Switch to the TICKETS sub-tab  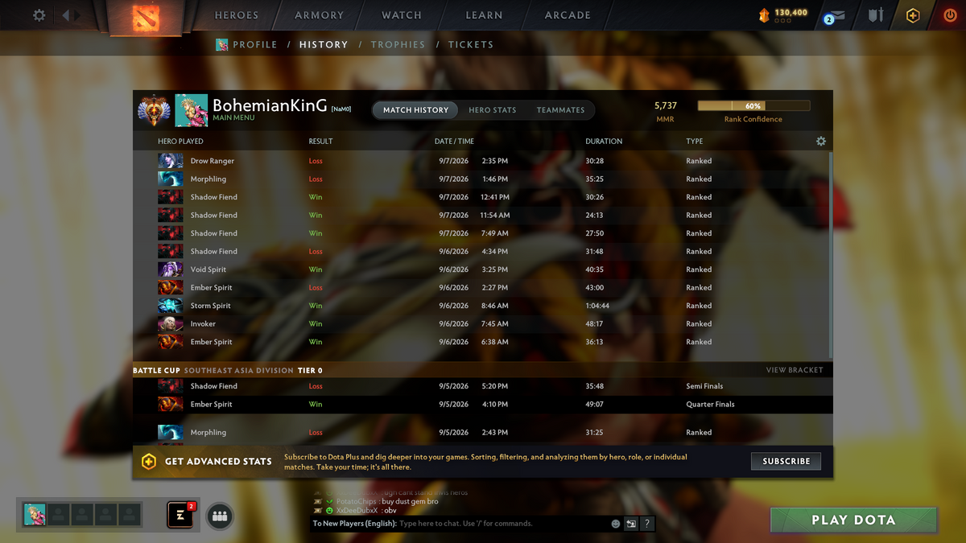pyautogui.click(x=471, y=45)
